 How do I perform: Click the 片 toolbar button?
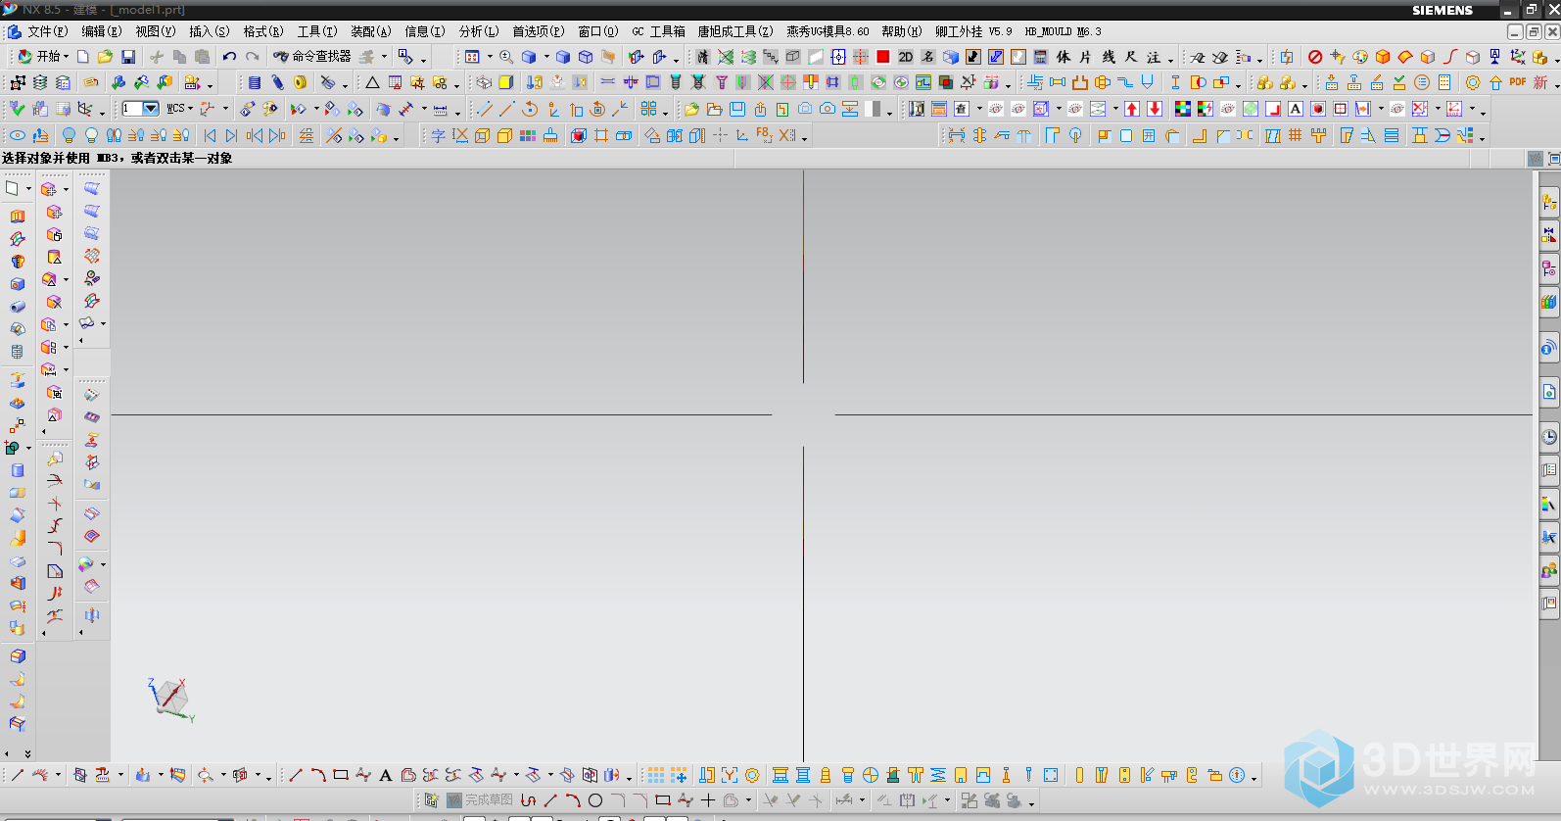click(x=1086, y=57)
